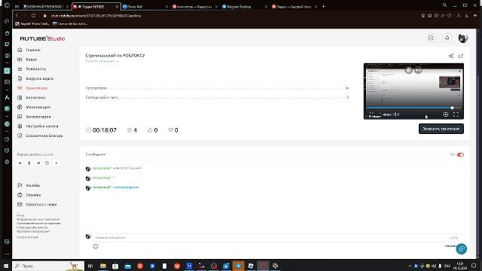Click the Отправить send button in chat
482x271 pixels.
point(450,246)
